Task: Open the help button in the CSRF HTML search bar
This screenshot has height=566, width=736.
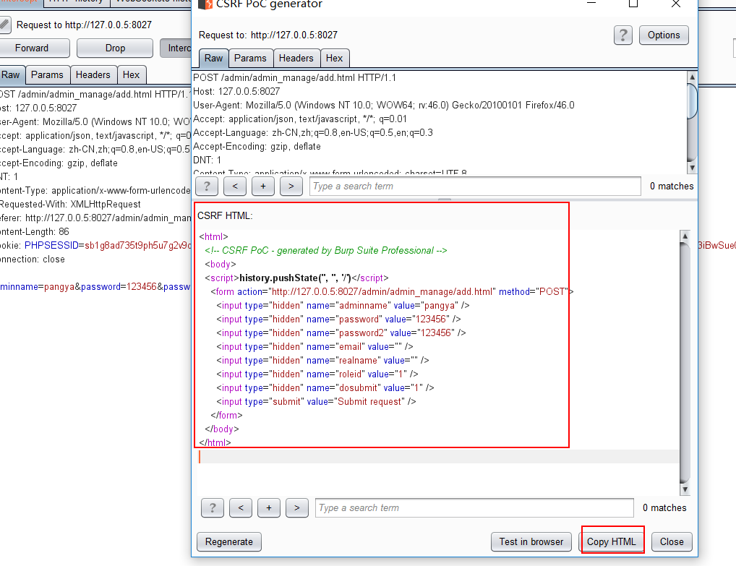Action: (x=213, y=507)
